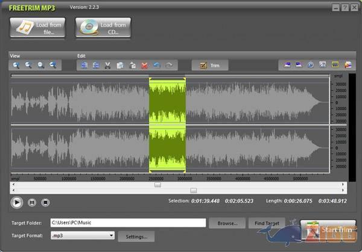Click the first magnifier zoom-in icon under View
The image size is (362, 252).
[x=16, y=66]
